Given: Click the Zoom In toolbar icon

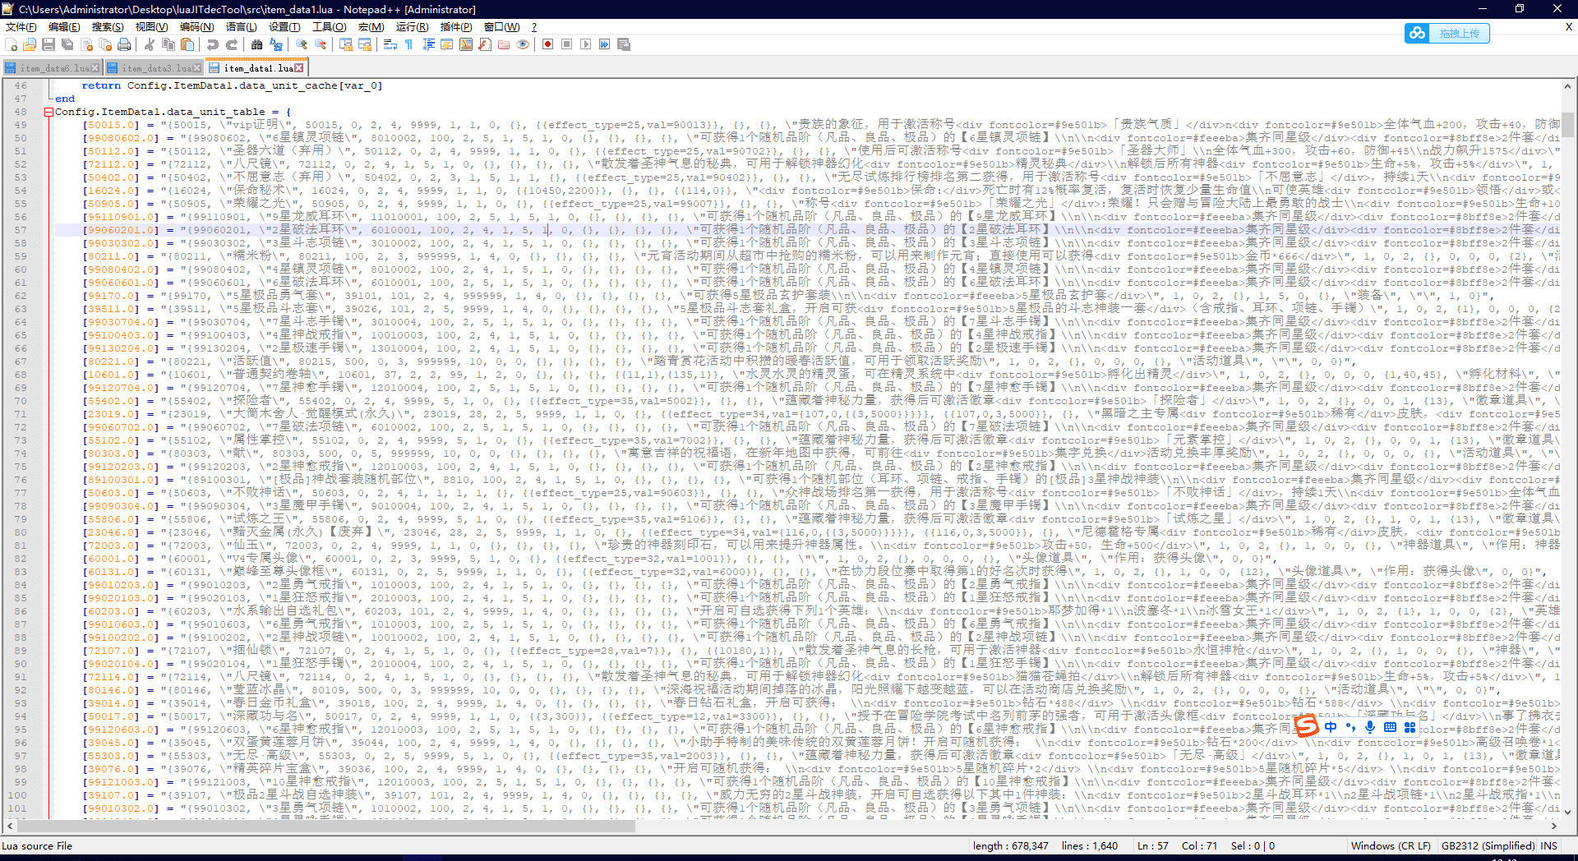Looking at the screenshot, I should pyautogui.click(x=302, y=44).
